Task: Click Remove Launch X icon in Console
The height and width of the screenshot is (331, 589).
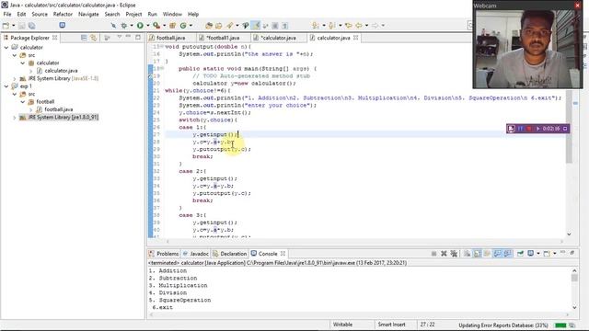Action: click(x=444, y=254)
